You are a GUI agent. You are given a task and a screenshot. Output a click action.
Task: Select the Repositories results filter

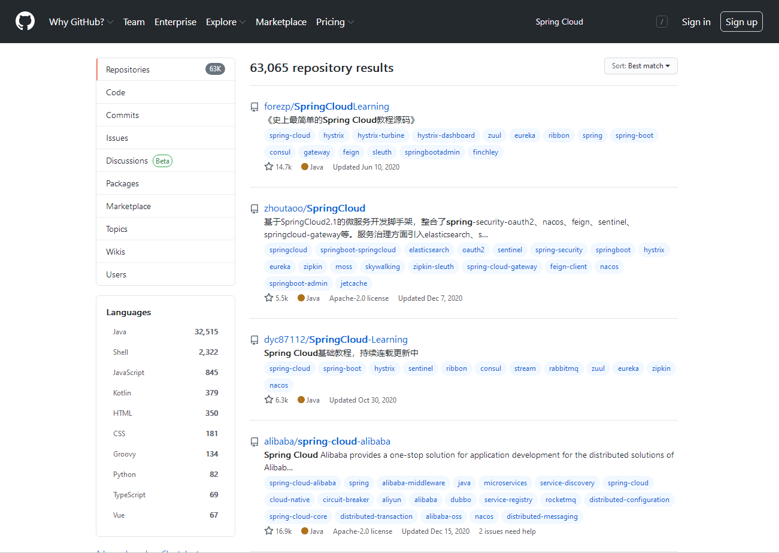pos(165,69)
